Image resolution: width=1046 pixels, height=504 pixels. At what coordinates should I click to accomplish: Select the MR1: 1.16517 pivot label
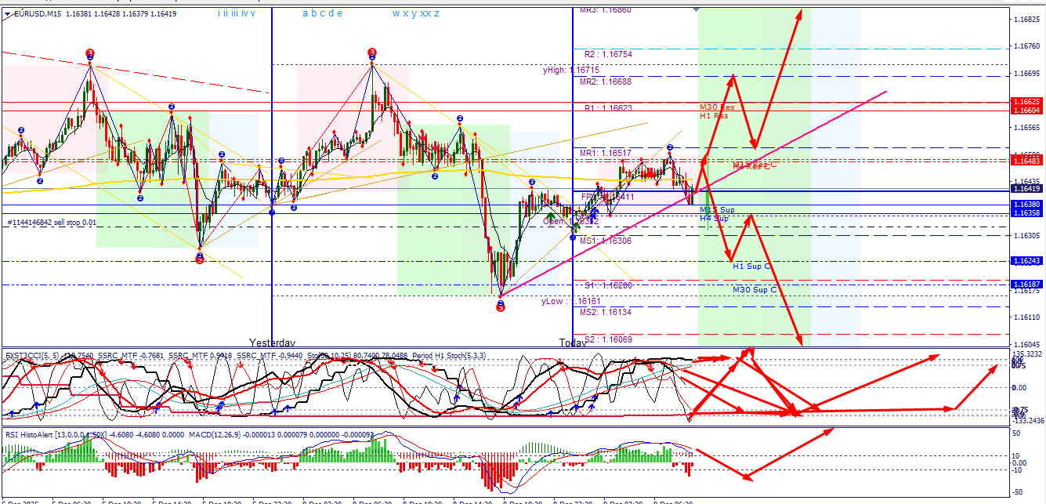click(x=606, y=152)
